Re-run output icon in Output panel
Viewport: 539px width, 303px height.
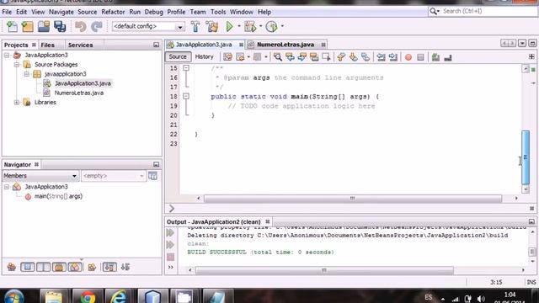pyautogui.click(x=170, y=233)
